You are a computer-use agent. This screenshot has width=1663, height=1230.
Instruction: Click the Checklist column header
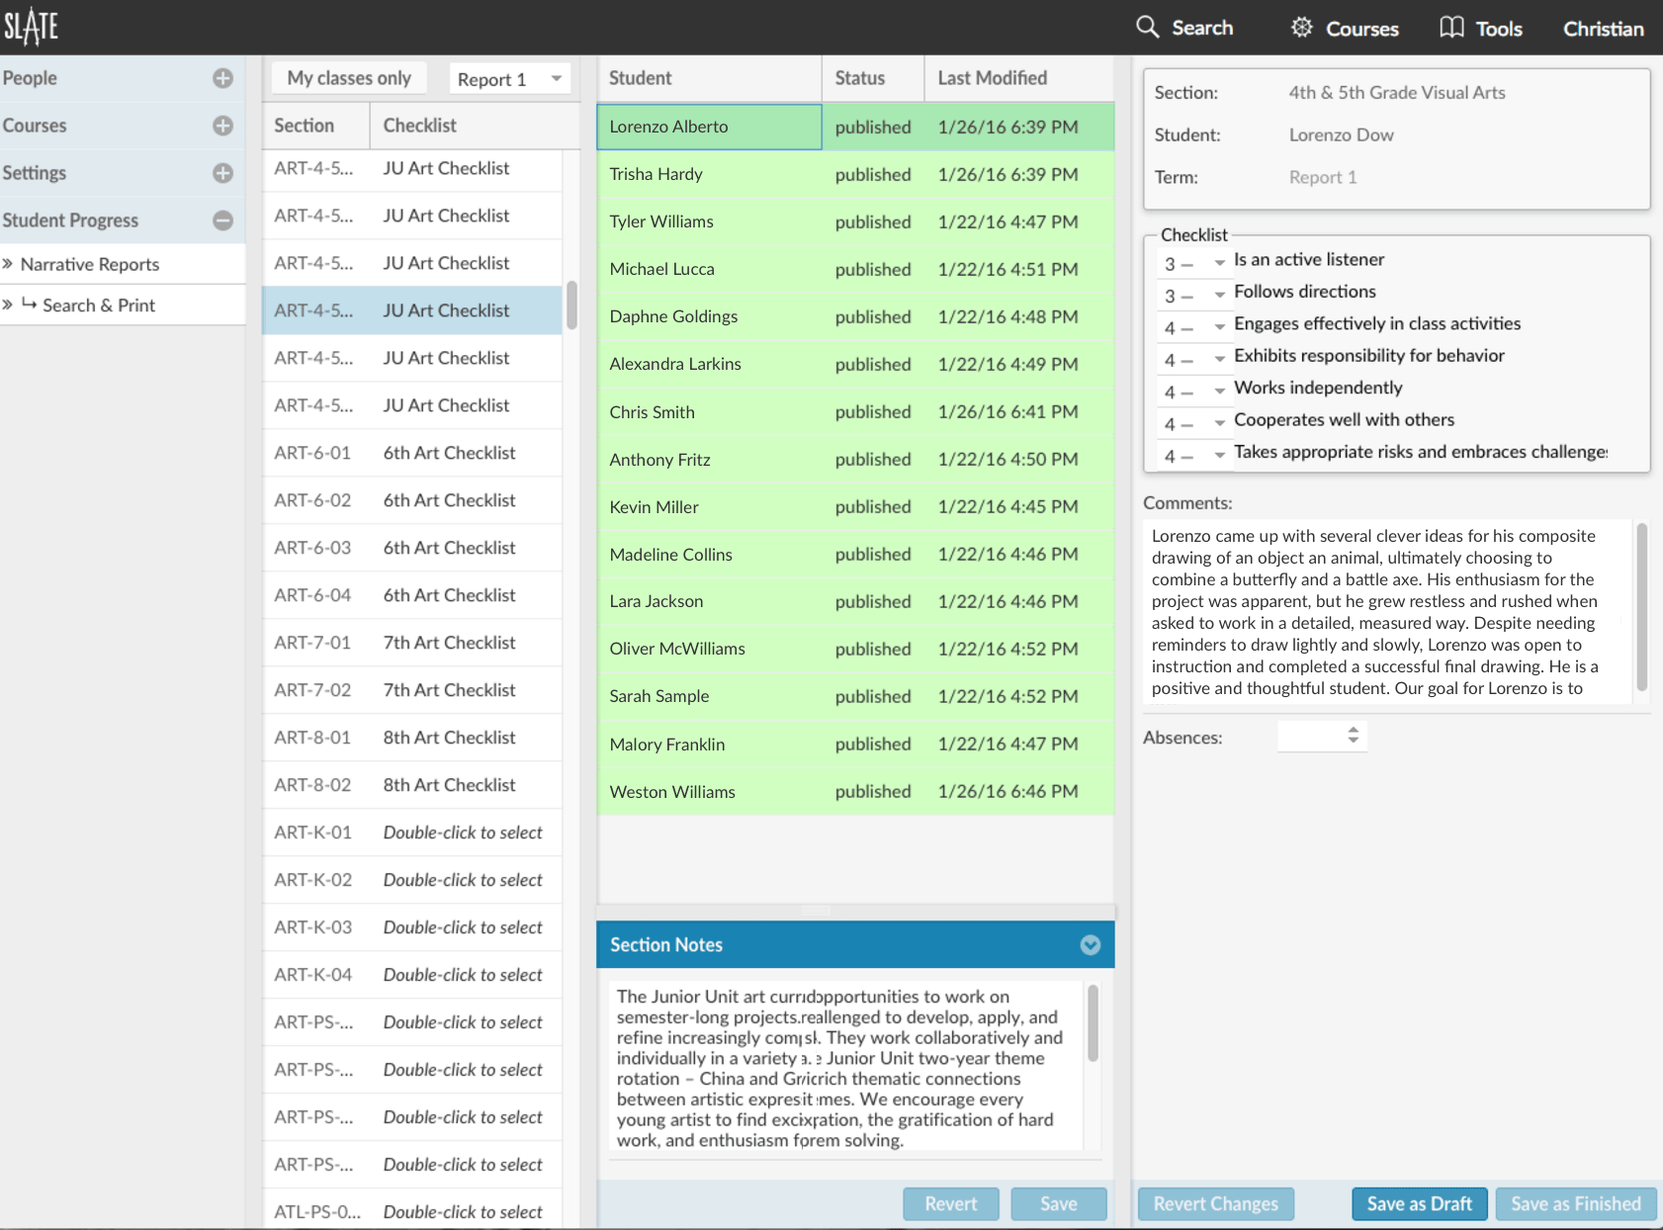473,126
